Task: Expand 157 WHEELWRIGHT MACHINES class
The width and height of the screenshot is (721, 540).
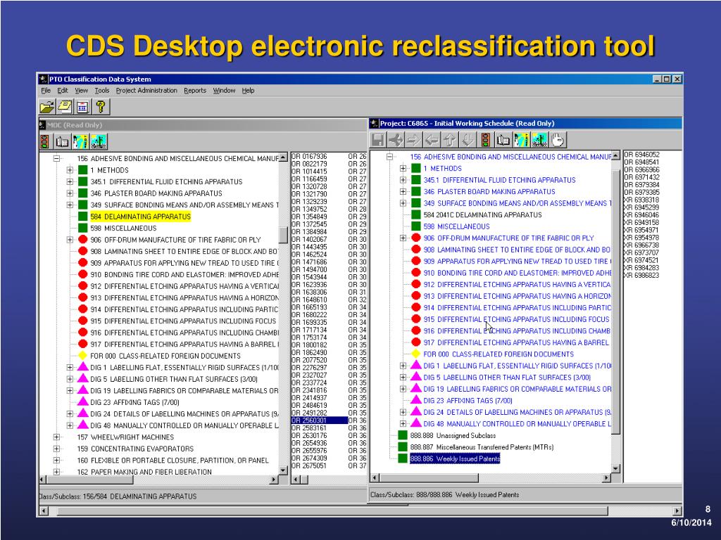Action: pos(56,437)
